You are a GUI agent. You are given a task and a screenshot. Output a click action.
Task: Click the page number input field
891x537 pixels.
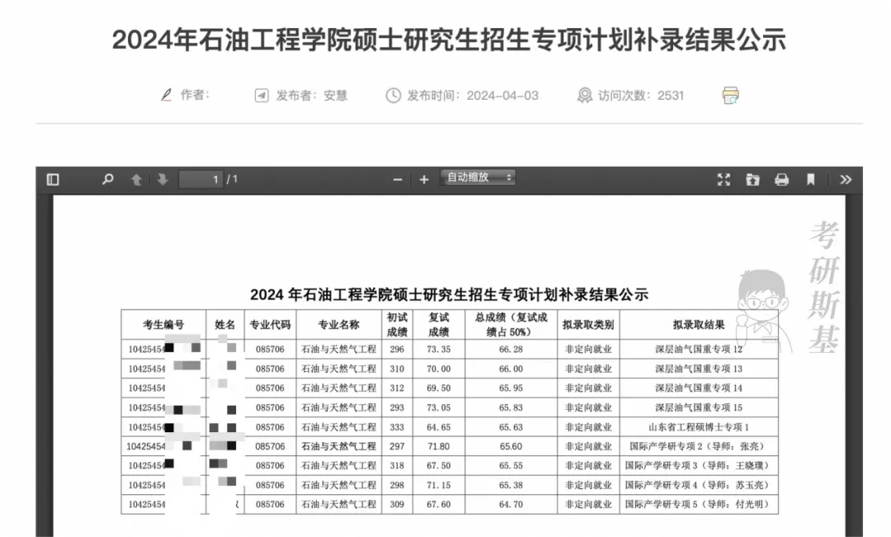201,179
